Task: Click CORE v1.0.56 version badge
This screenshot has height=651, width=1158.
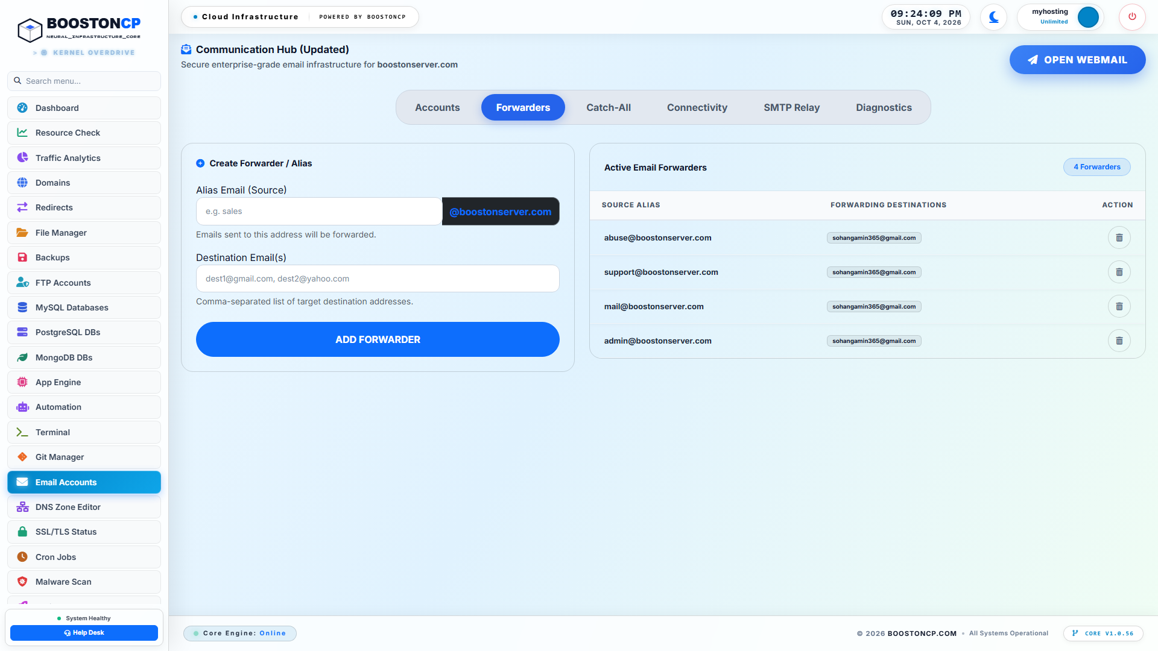Action: [1103, 634]
